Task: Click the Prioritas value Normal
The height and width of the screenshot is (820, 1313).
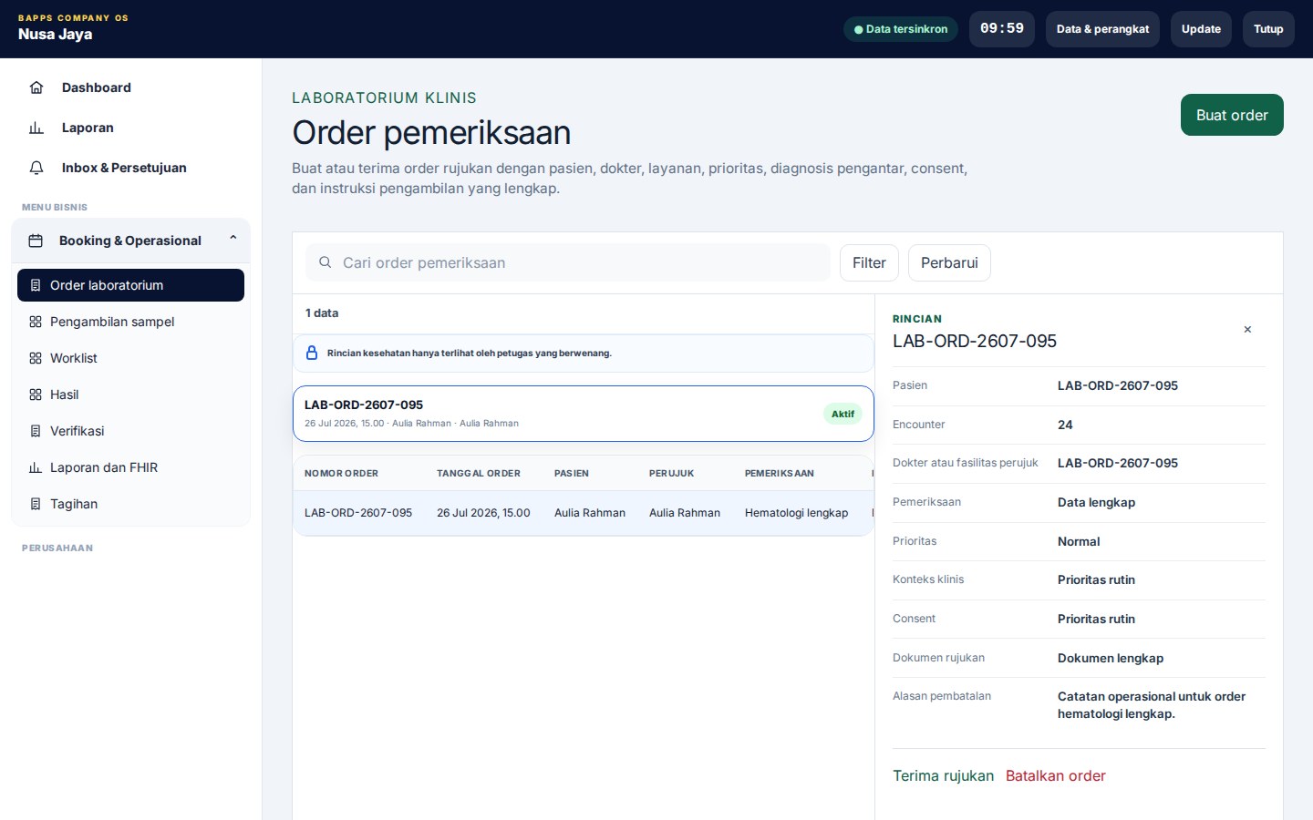Action: 1079,541
